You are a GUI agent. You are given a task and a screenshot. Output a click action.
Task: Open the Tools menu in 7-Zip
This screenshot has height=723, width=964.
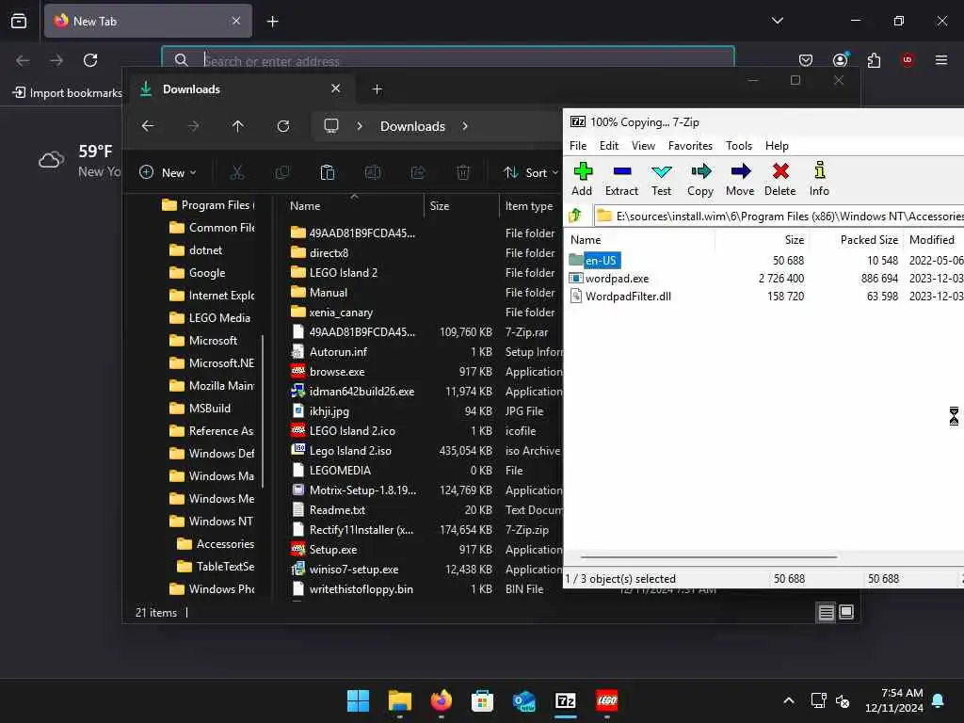[738, 146]
